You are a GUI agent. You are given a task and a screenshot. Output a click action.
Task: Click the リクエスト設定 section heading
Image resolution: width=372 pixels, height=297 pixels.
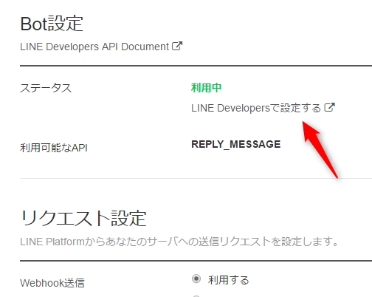coord(83,218)
